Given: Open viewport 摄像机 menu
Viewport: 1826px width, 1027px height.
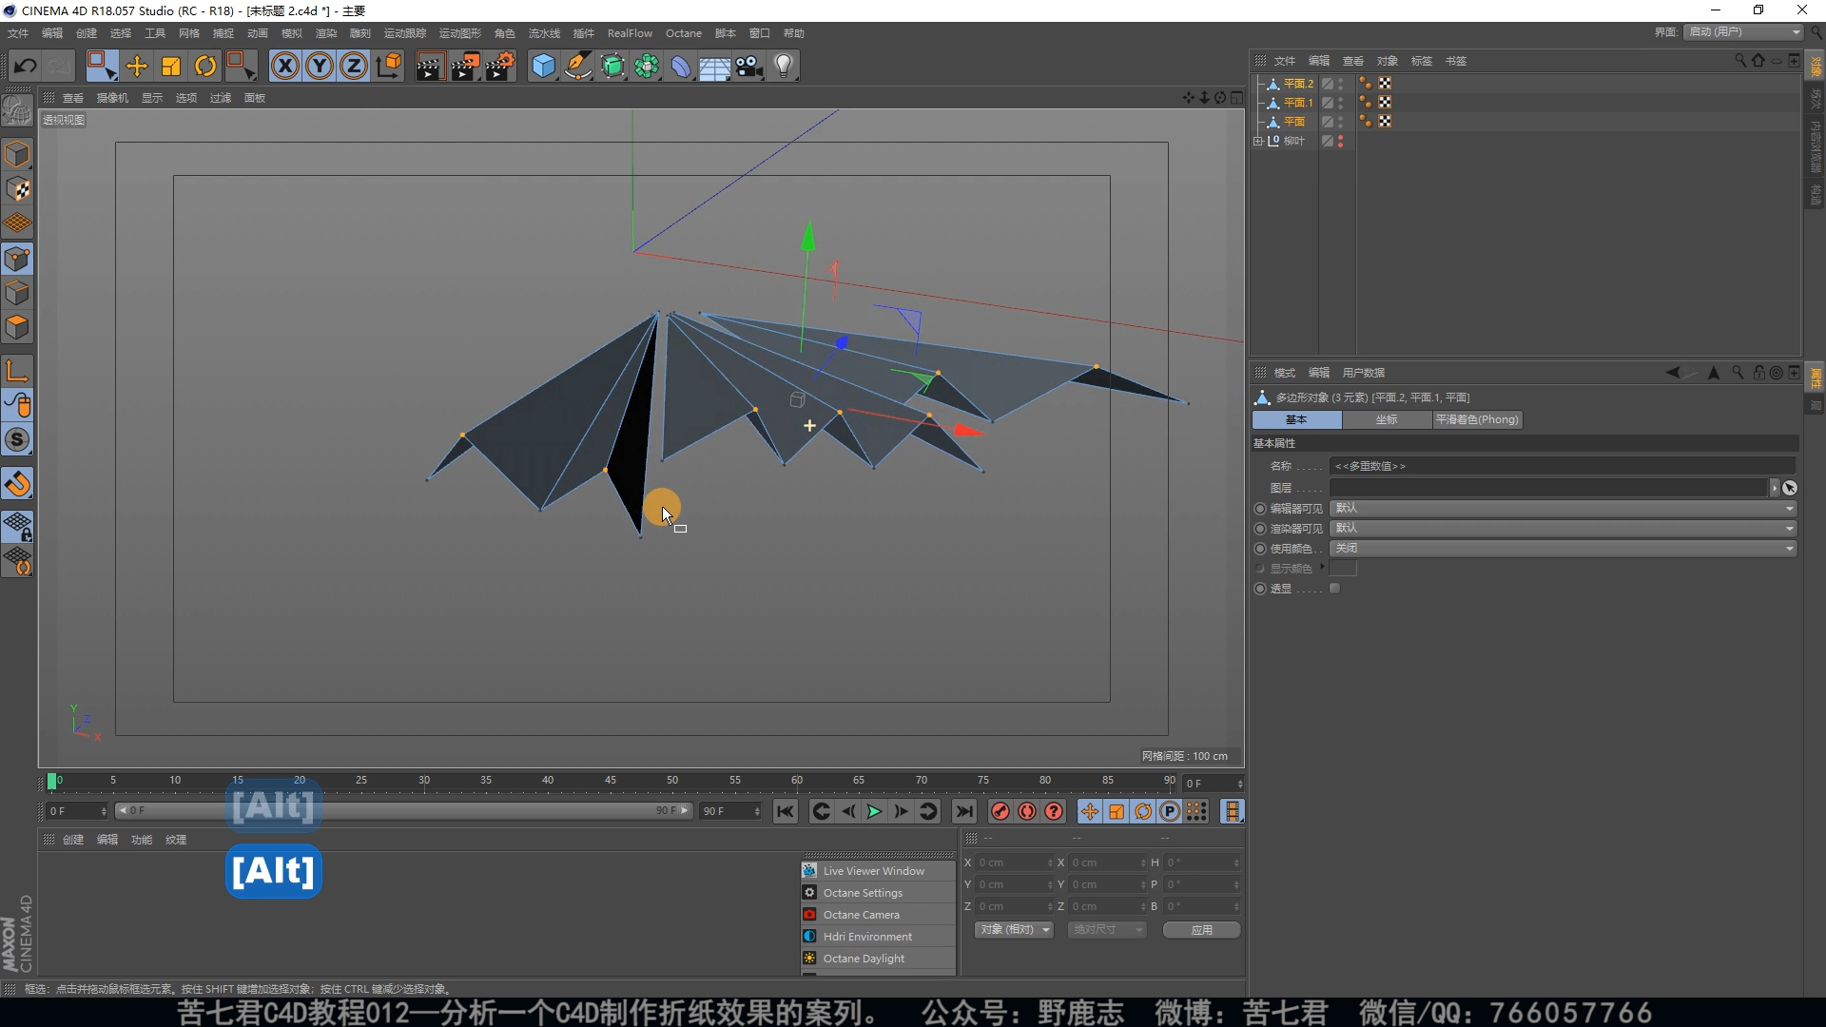Looking at the screenshot, I should (x=112, y=98).
